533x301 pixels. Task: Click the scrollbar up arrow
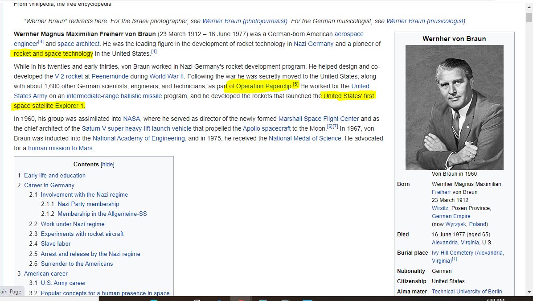(x=529, y=8)
